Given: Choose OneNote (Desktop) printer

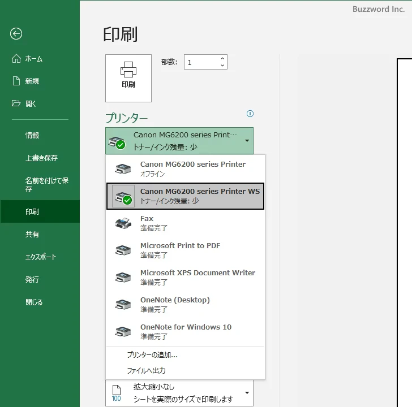Looking at the screenshot, I should tap(185, 304).
